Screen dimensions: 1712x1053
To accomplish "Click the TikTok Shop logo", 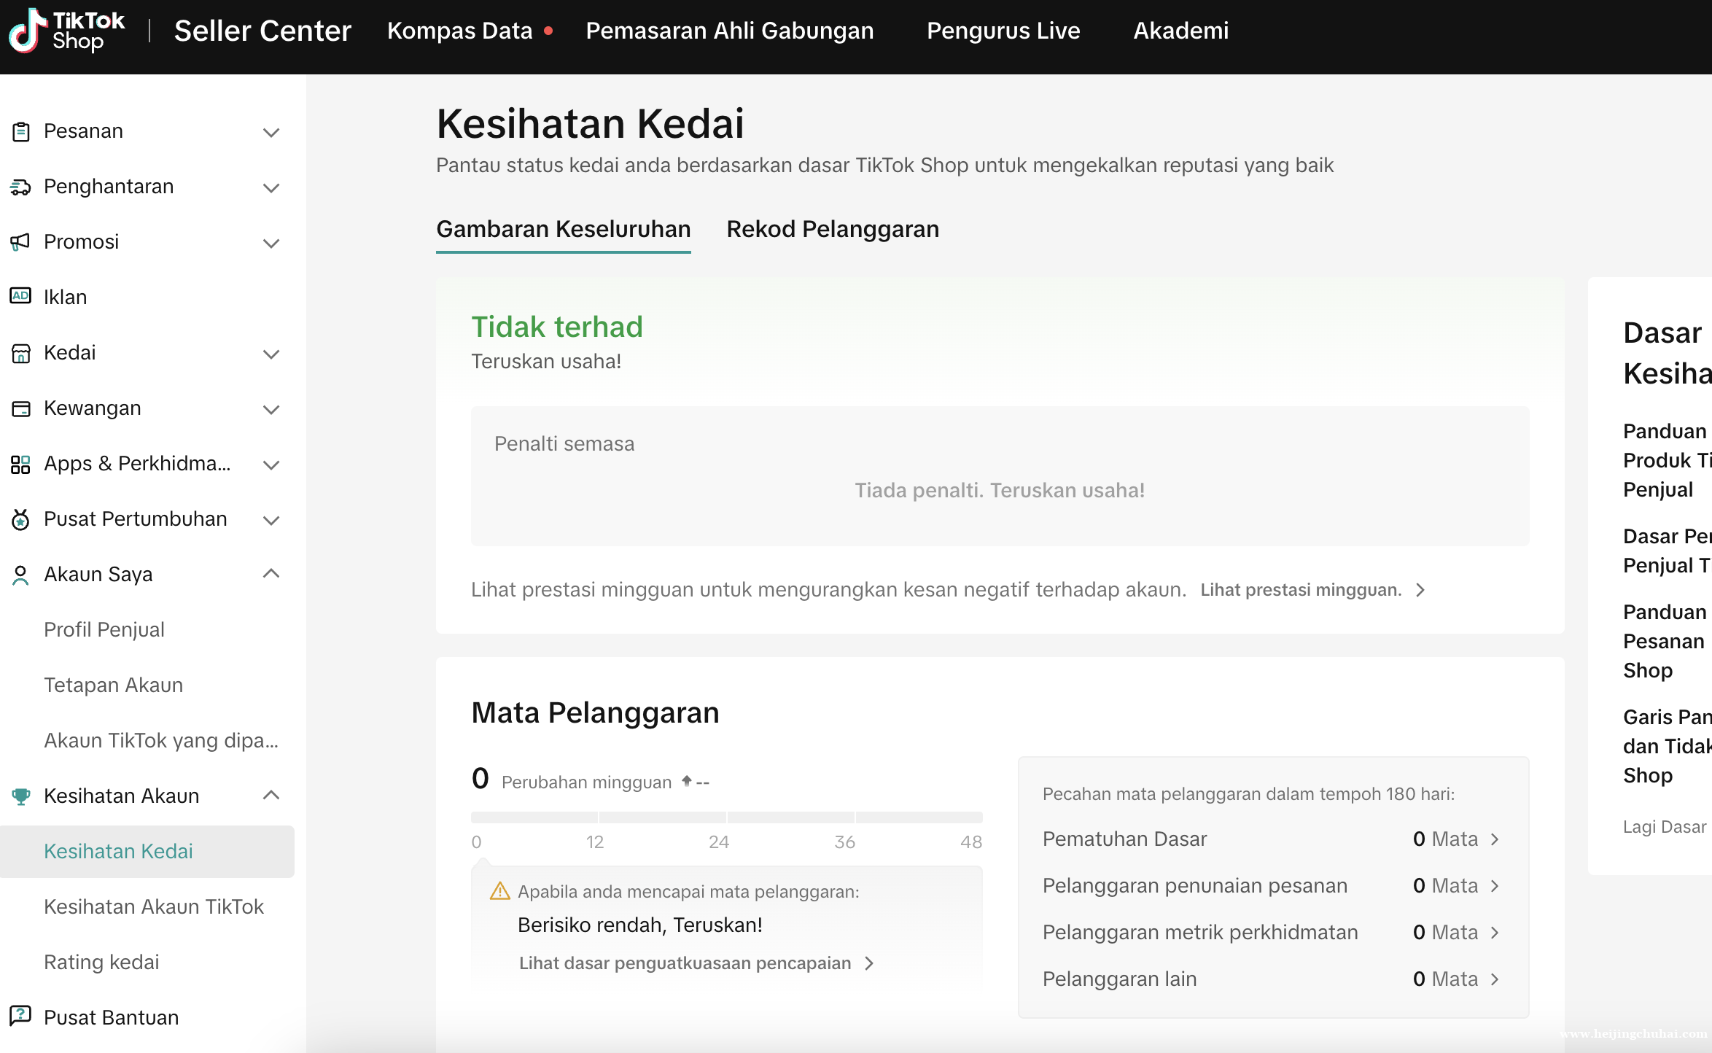I will [66, 31].
